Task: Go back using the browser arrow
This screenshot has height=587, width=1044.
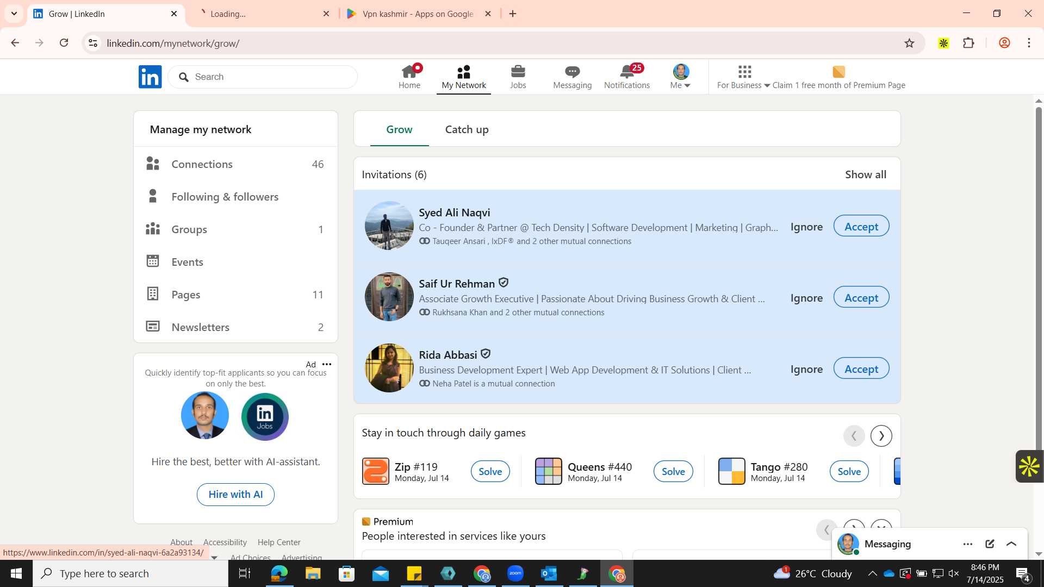Action: 15,43
